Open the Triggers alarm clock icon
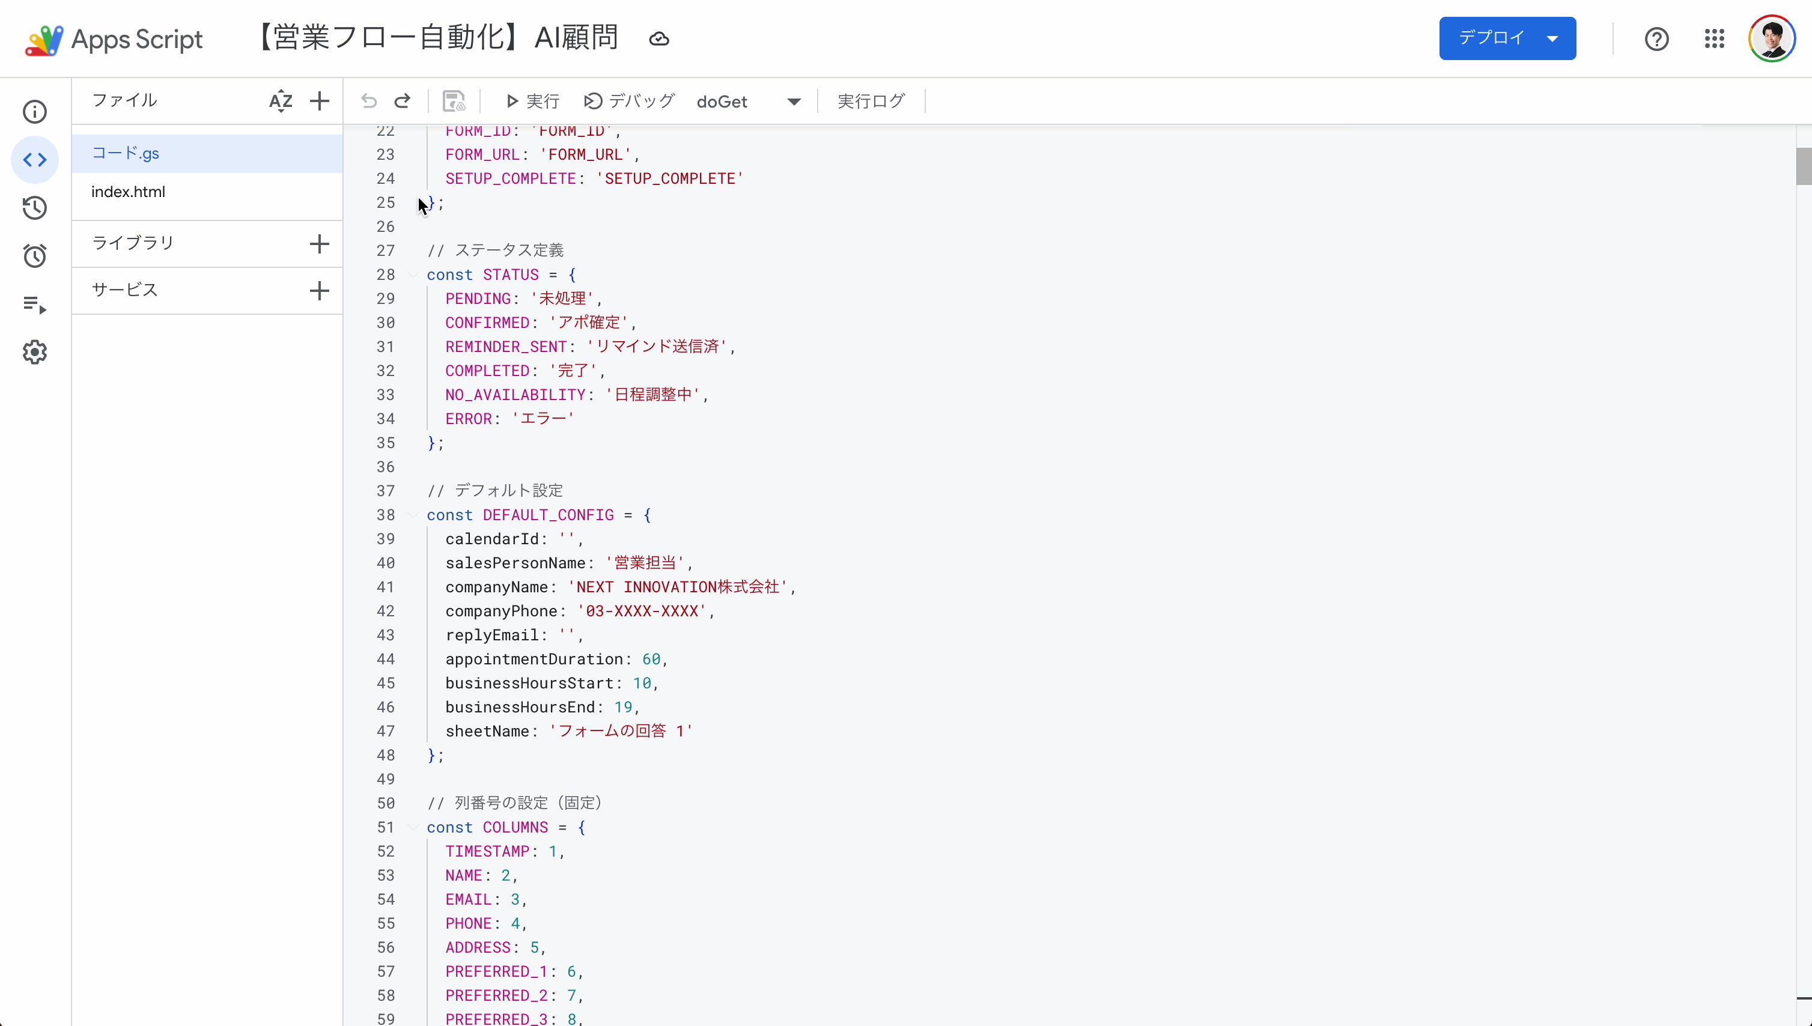This screenshot has width=1812, height=1026. pos(34,256)
